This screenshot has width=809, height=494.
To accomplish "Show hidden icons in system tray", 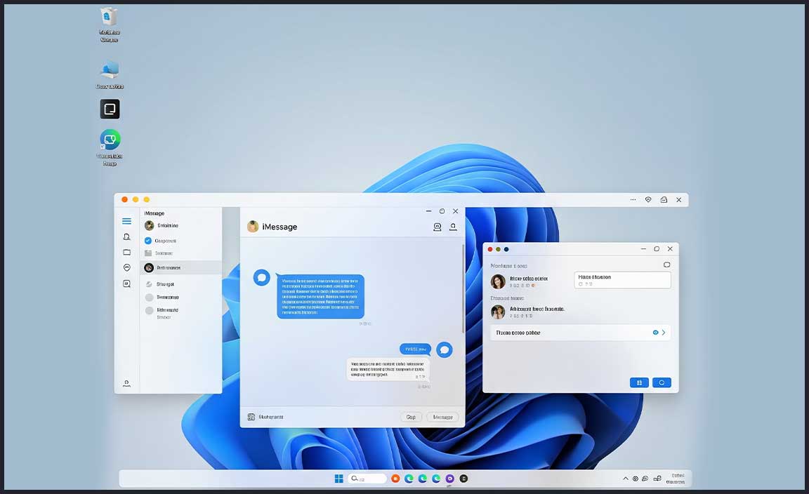I will click(626, 479).
